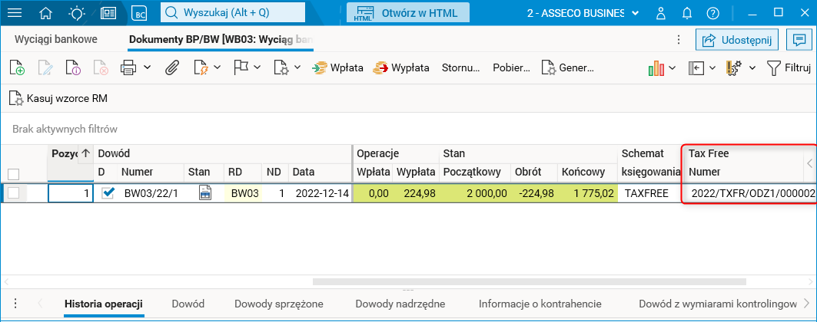This screenshot has height=322, width=817.
Task: Open the help question mark icon
Action: [713, 14]
